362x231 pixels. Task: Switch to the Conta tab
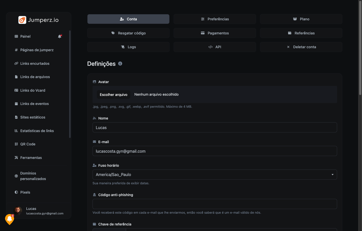[x=128, y=19]
